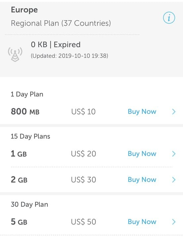Click the chevron next to 5 GB plan

(174, 222)
